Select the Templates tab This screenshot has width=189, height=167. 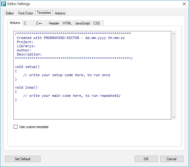tap(44, 13)
